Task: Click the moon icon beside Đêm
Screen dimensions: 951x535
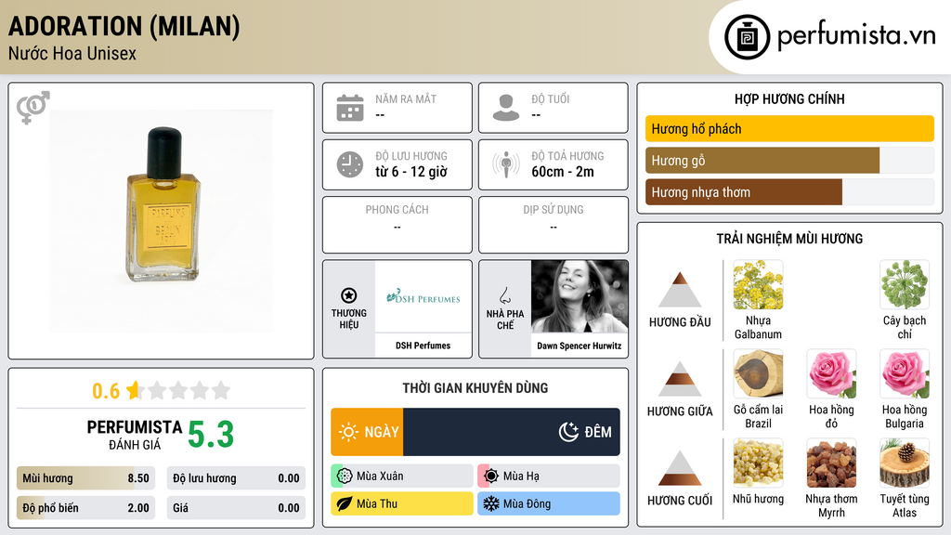Action: point(568,432)
